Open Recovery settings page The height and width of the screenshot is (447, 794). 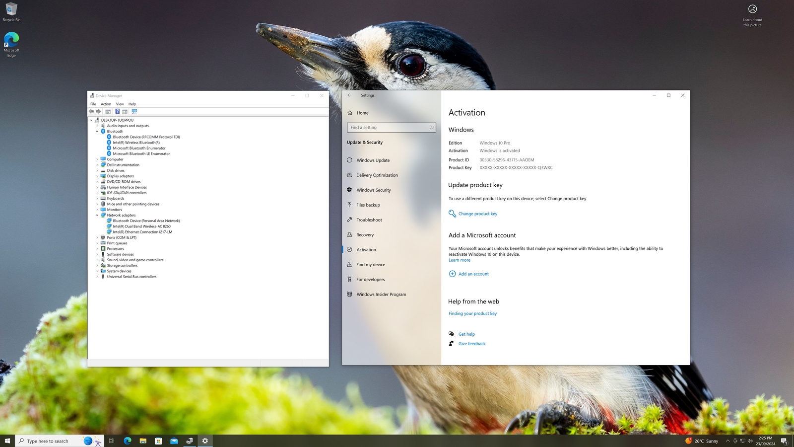coord(365,235)
